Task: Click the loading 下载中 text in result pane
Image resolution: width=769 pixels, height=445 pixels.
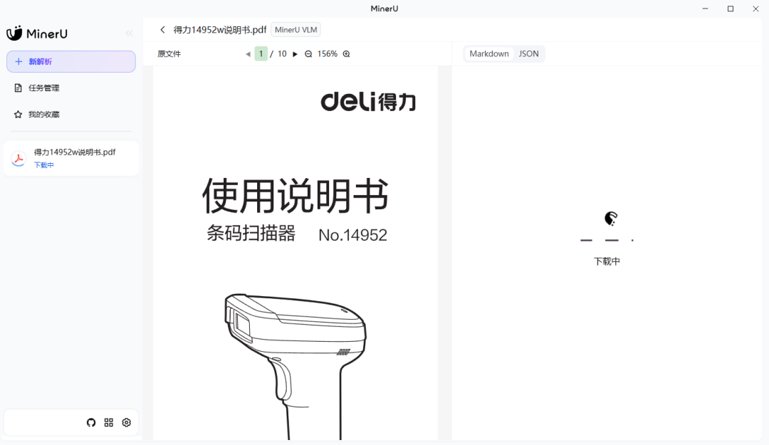Action: 607,261
